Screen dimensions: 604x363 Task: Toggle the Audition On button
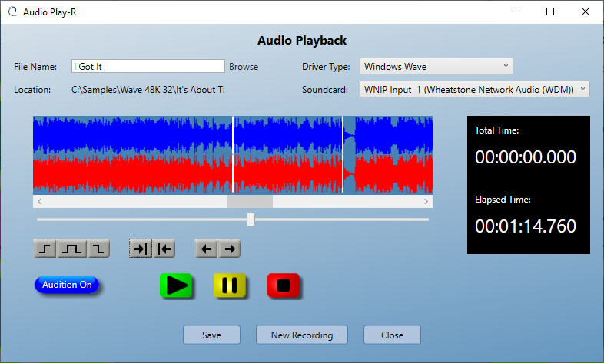click(x=67, y=285)
